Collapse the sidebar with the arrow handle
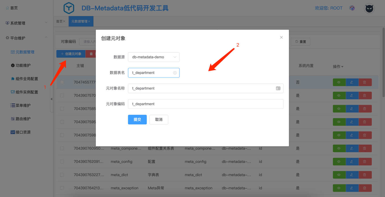The height and width of the screenshot is (197, 385). point(51,99)
